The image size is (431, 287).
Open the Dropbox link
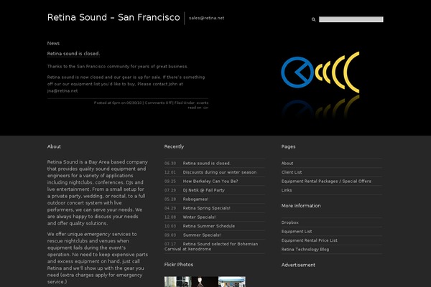[x=289, y=222]
